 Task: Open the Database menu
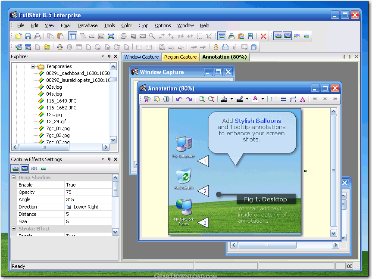pos(88,25)
